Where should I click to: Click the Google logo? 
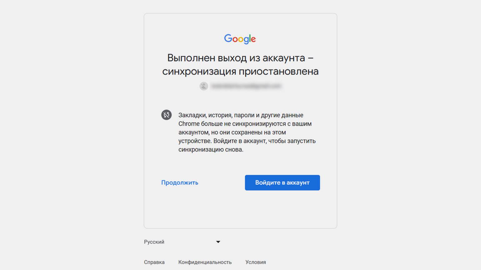[x=240, y=39]
